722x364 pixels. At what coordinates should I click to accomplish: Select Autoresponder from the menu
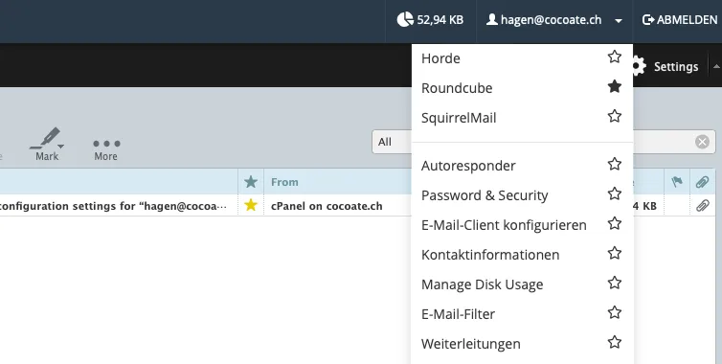coord(468,166)
